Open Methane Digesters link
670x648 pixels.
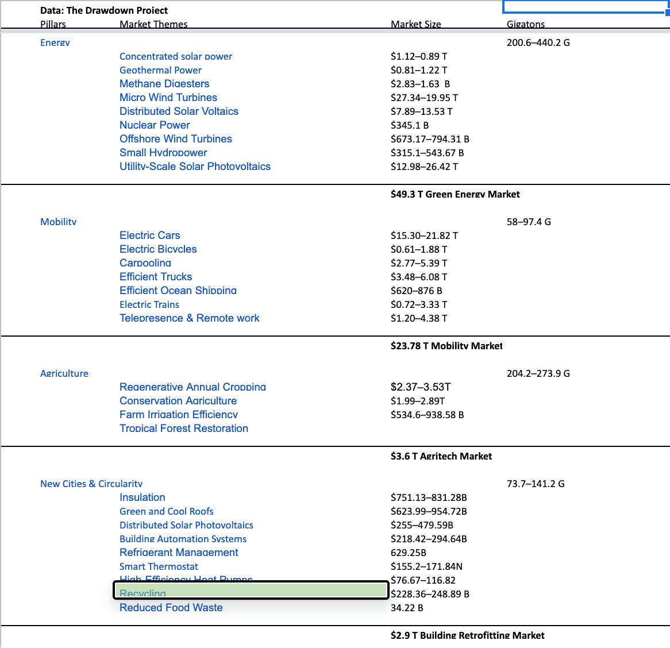point(164,84)
